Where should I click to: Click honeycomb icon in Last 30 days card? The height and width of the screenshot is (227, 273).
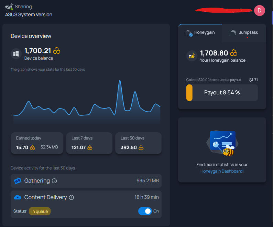[x=141, y=148]
